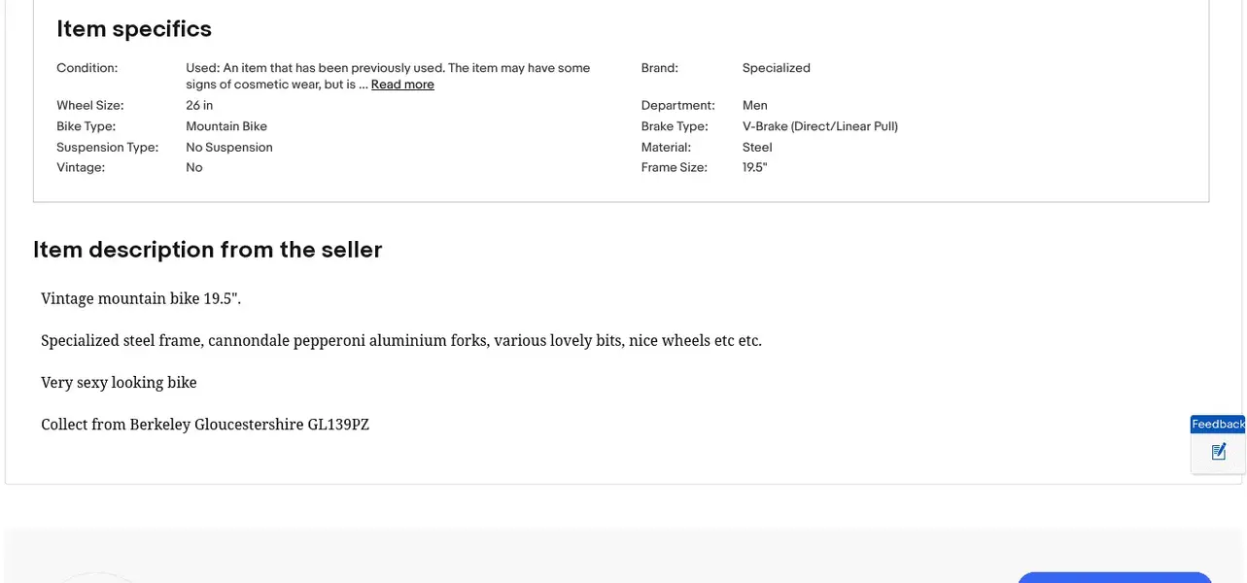Click the Mountain Bike type value

[x=226, y=126]
